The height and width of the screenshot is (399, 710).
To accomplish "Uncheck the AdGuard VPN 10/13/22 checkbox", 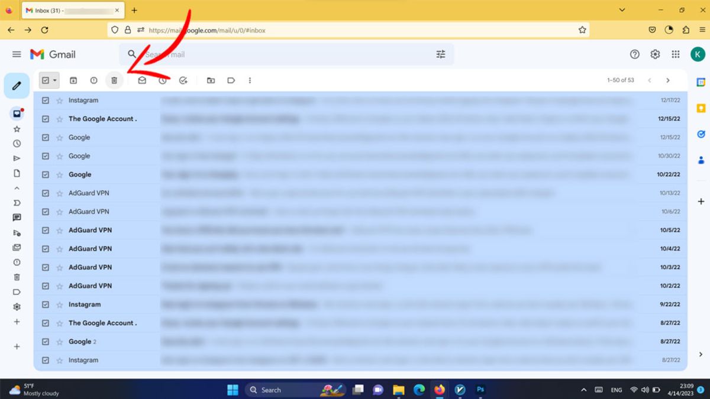I will coord(46,193).
